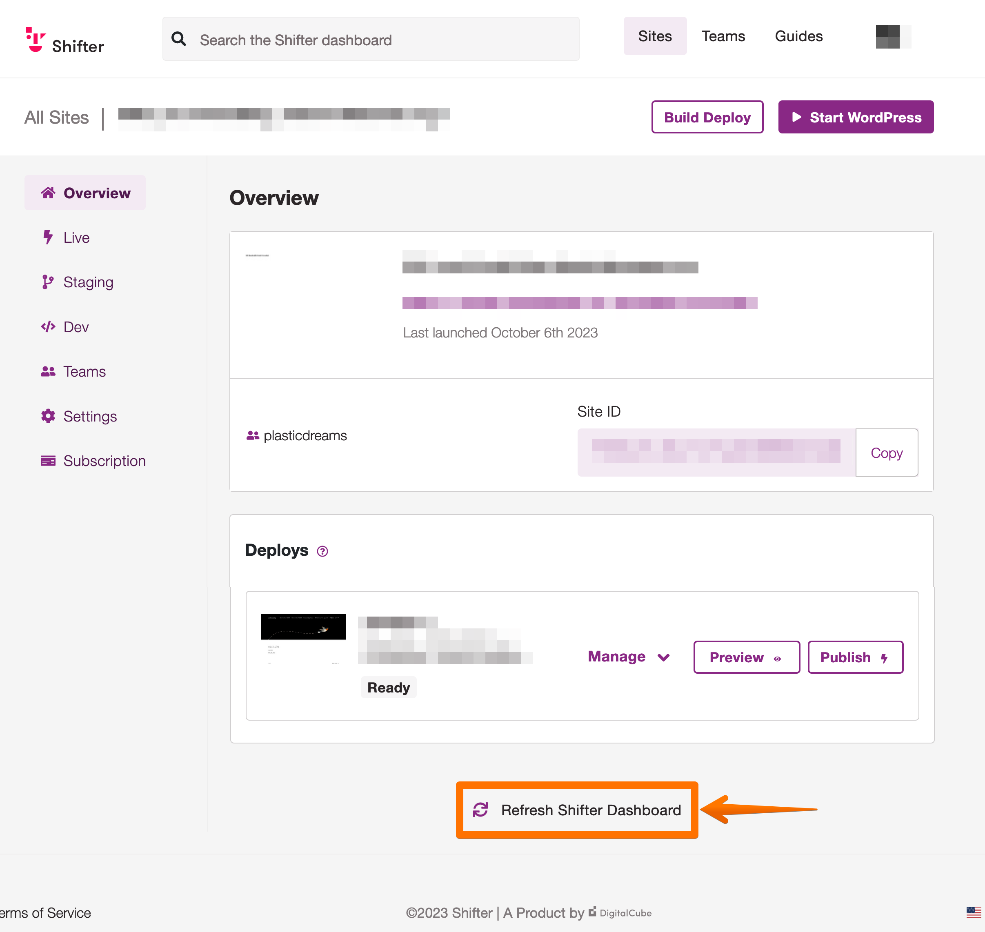Click the refresh arrows icon
985x932 pixels.
480,810
